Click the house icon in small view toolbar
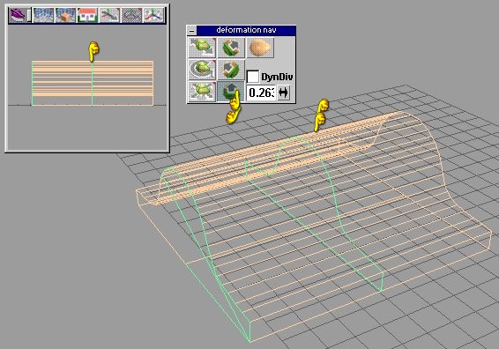499x349 pixels. click(x=87, y=15)
